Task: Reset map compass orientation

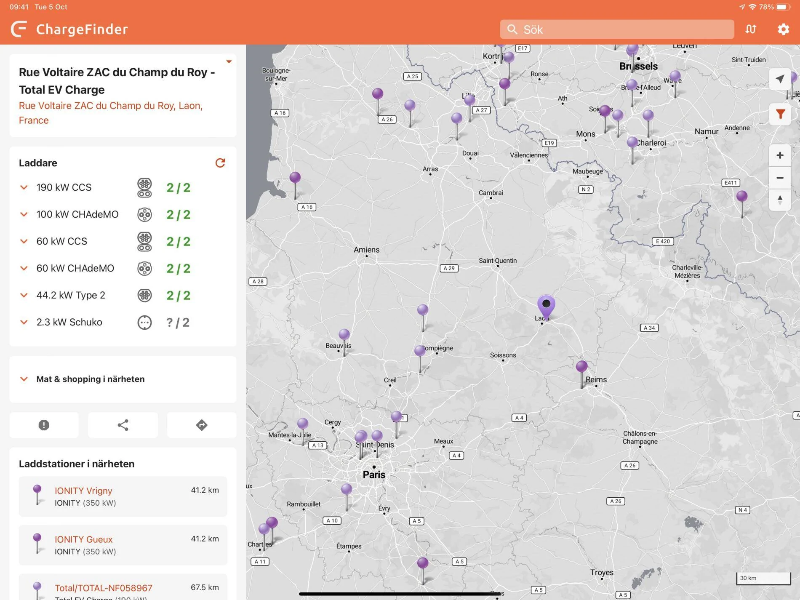Action: coord(780,200)
